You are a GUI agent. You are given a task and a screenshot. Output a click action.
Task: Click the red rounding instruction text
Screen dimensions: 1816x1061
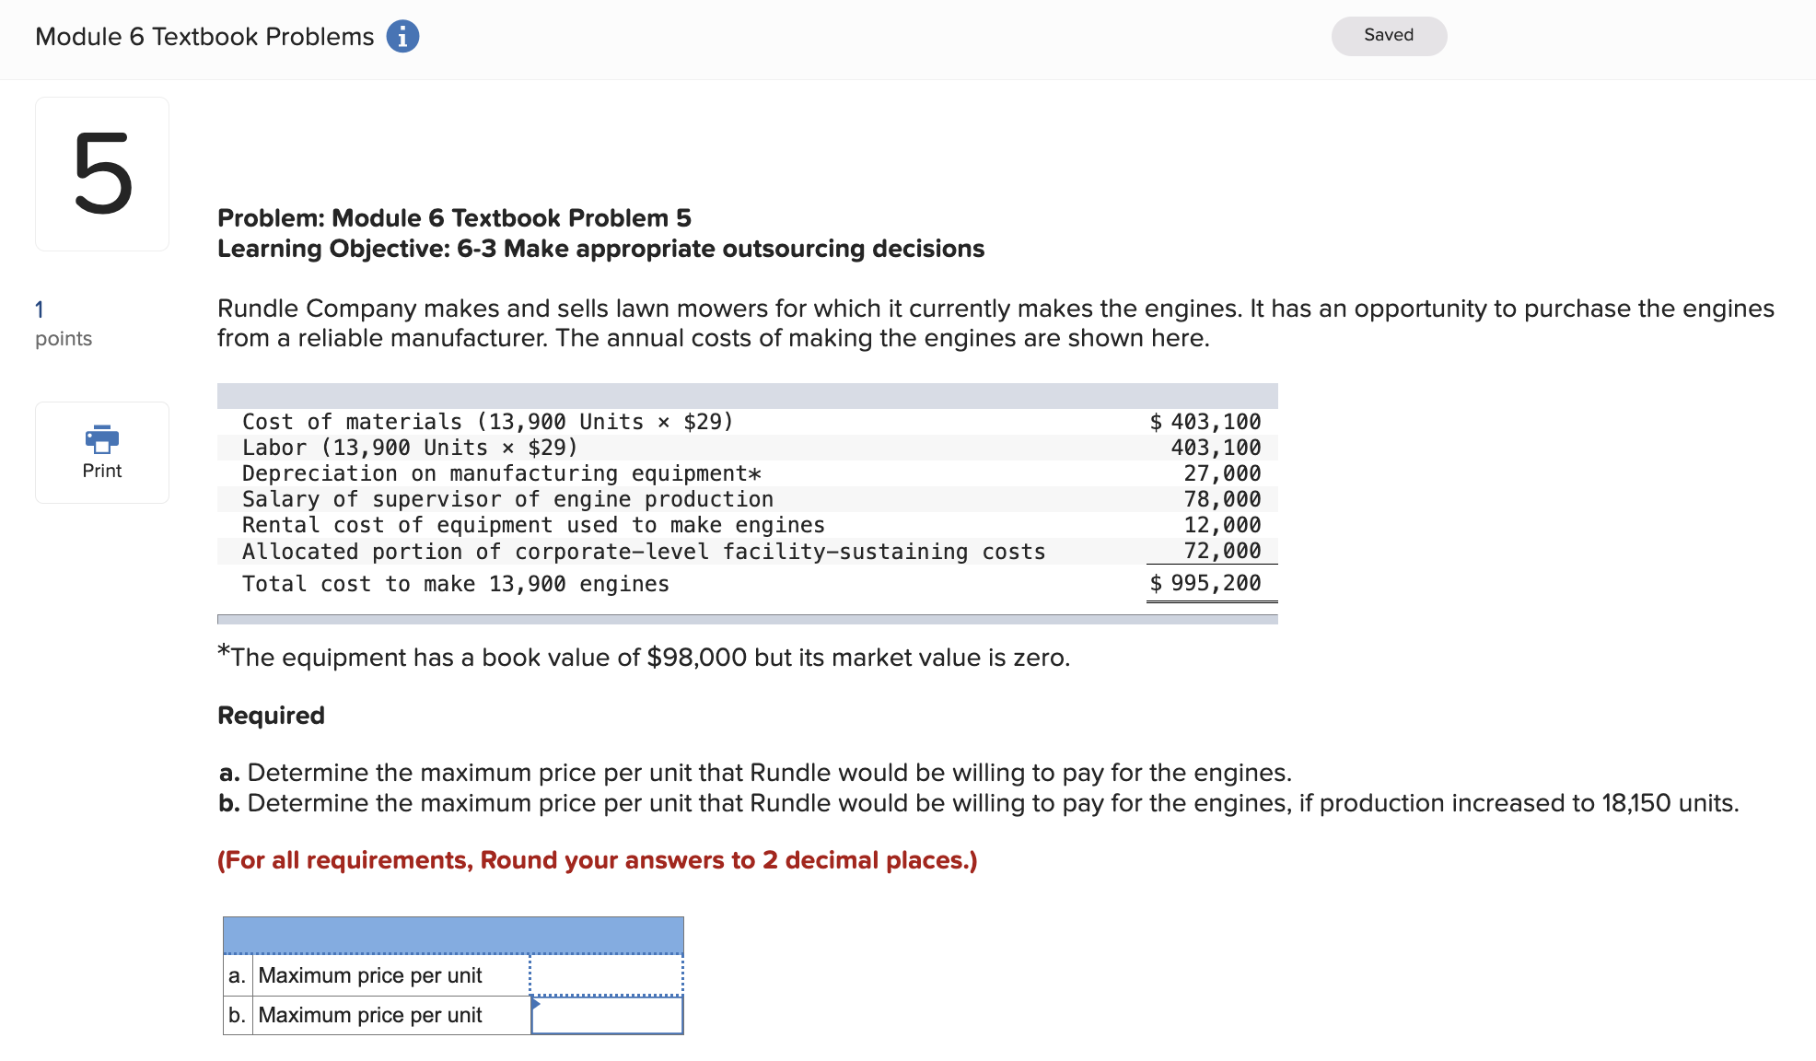[x=597, y=860]
